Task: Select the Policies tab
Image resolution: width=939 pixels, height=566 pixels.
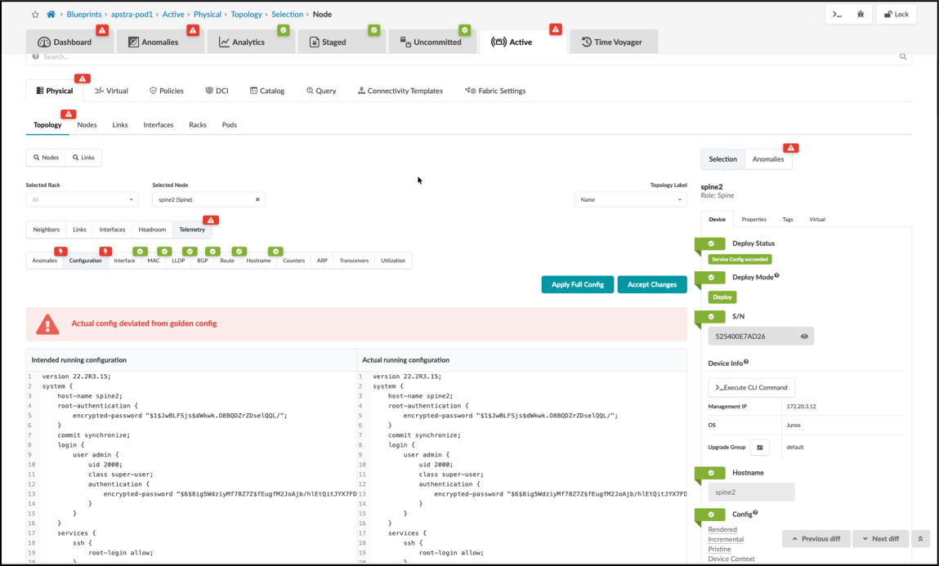Action: (x=167, y=91)
